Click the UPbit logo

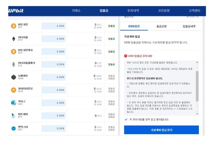tap(16, 11)
